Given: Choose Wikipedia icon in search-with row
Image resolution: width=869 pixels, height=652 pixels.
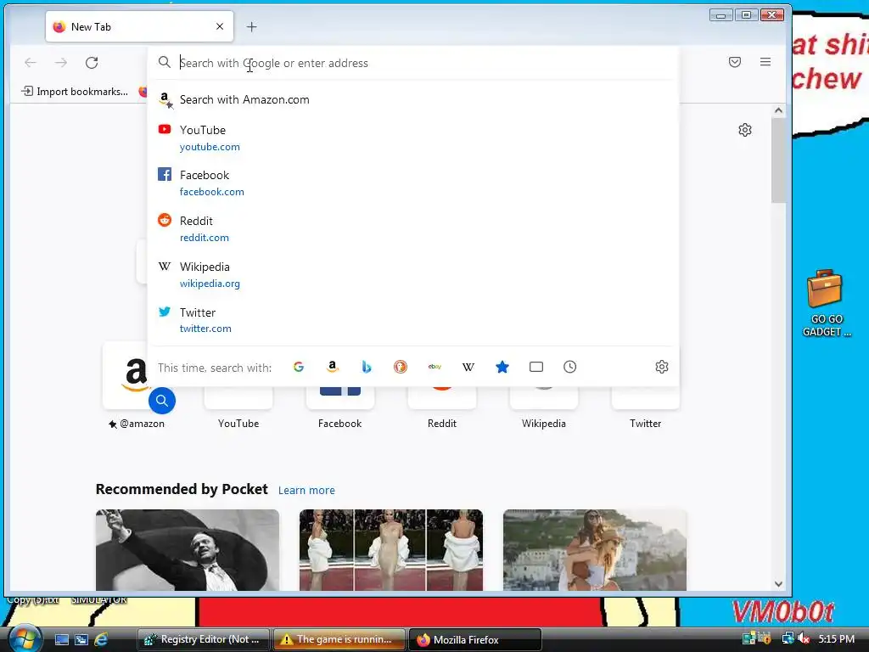Looking at the screenshot, I should [468, 367].
